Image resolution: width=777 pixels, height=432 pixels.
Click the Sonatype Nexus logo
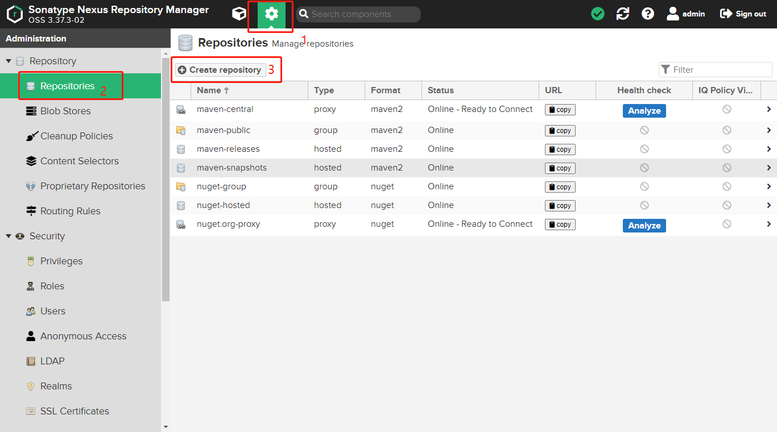pyautogui.click(x=15, y=14)
